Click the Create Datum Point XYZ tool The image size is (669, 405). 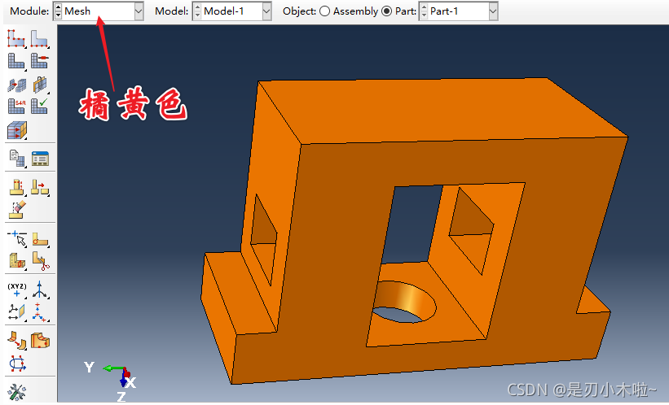[16, 290]
